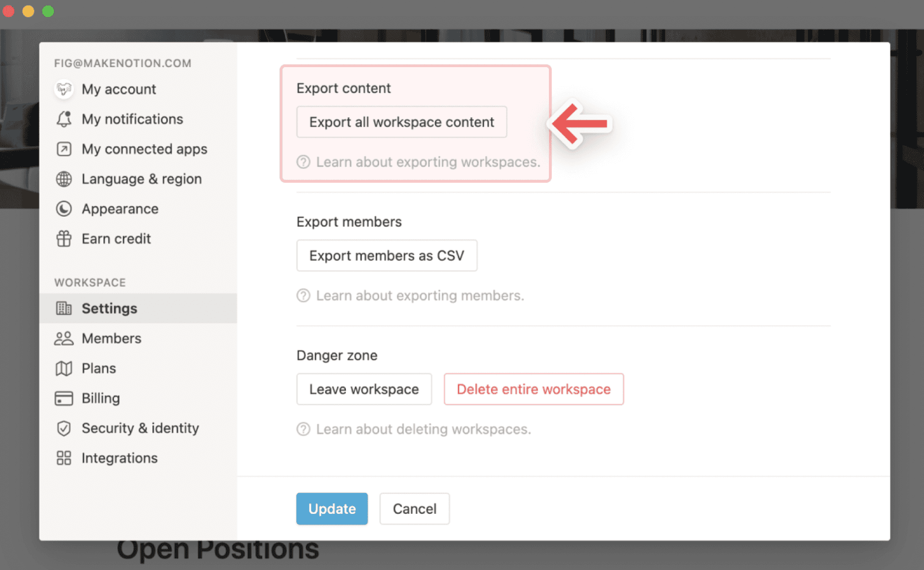
Task: Open Learn about deleting workspaces link
Action: tap(423, 429)
